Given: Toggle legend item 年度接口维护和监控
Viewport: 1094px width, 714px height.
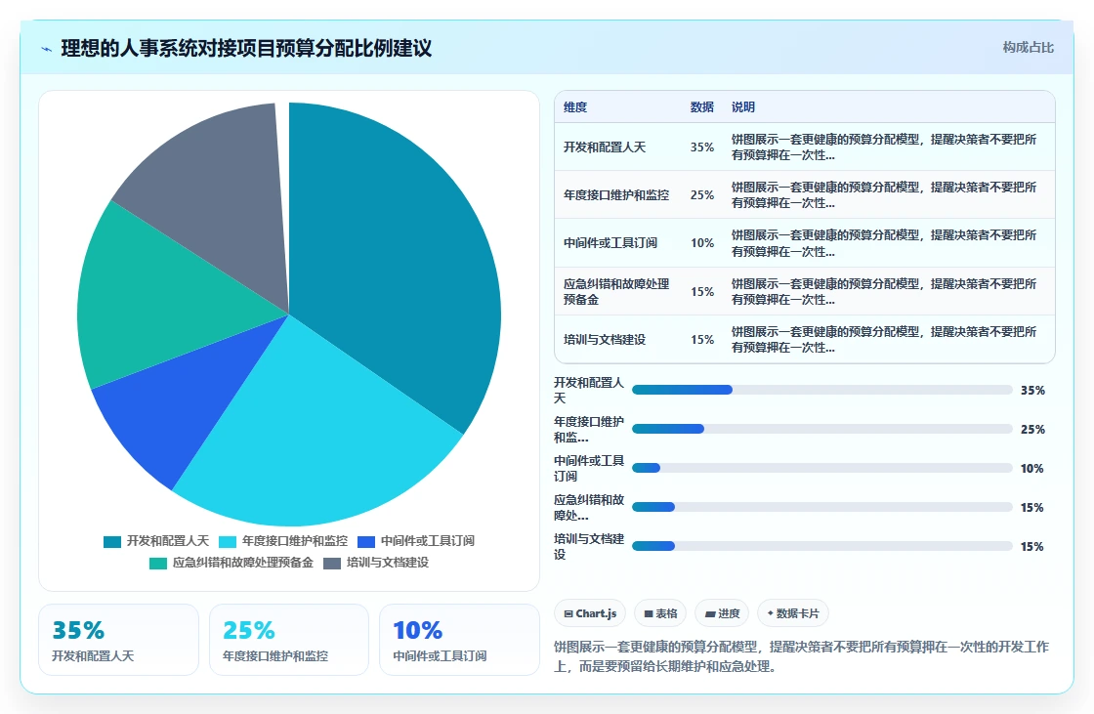Looking at the screenshot, I should pos(283,541).
